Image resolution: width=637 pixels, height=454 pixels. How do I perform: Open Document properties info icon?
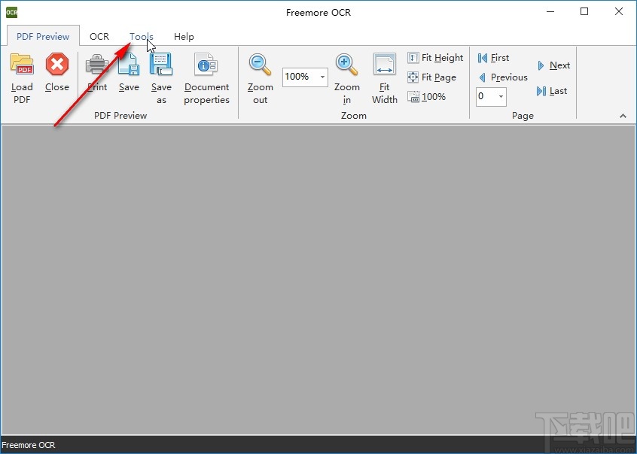click(206, 64)
